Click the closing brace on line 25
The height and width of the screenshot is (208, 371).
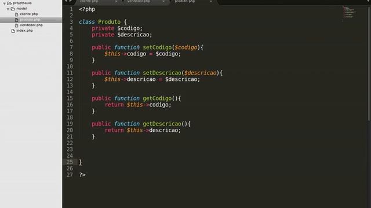(x=81, y=162)
